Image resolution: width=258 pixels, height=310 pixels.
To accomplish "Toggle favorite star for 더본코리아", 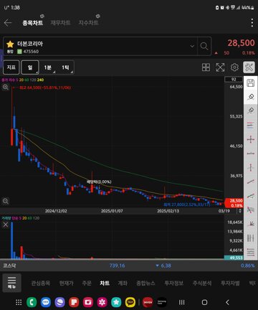I will [x=10, y=44].
